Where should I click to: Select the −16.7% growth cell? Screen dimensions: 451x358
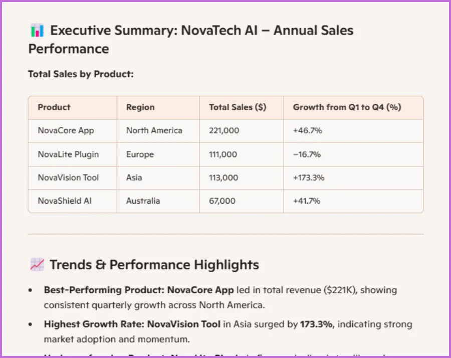click(x=307, y=154)
